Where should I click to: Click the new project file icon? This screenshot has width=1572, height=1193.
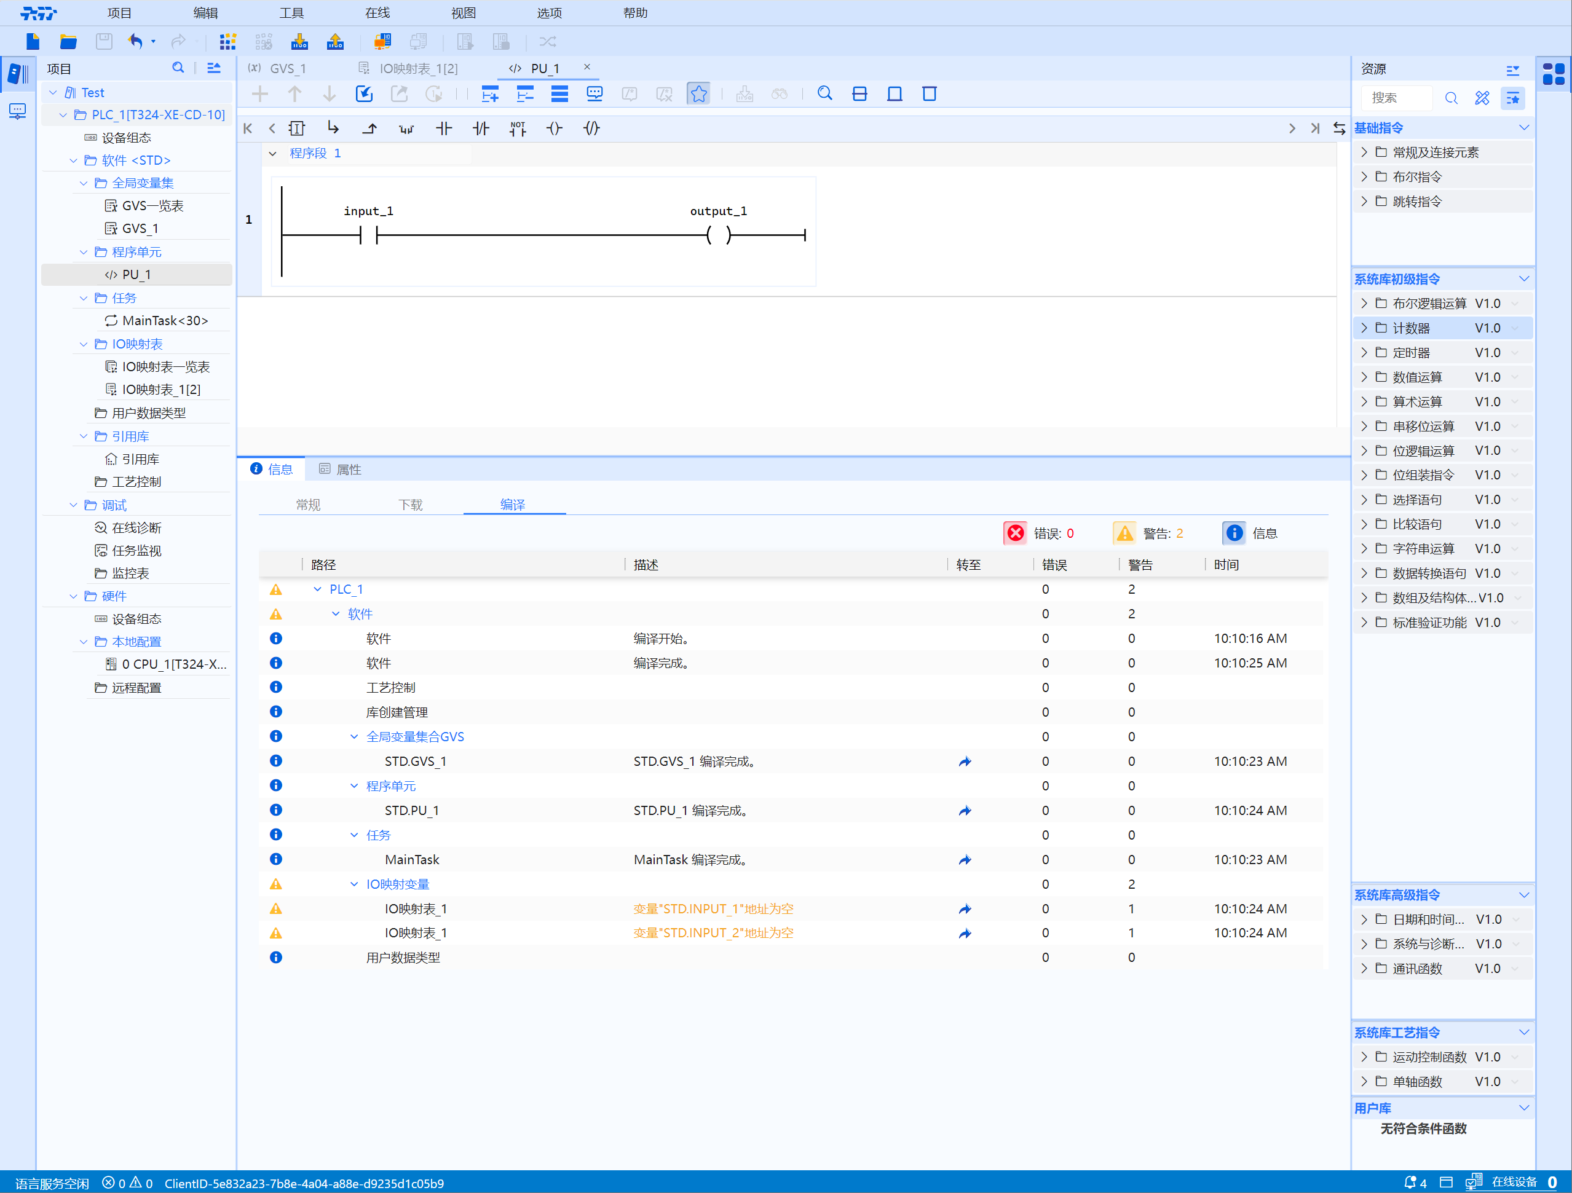tap(33, 42)
